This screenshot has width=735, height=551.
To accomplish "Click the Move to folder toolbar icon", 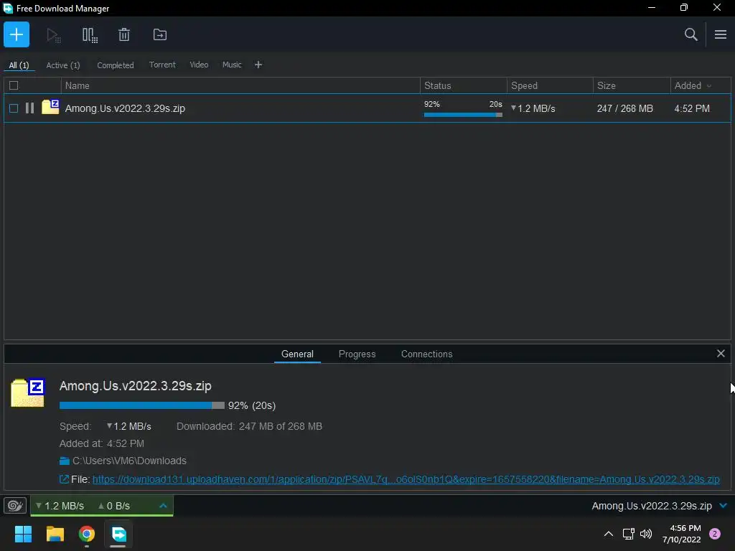I will click(160, 34).
